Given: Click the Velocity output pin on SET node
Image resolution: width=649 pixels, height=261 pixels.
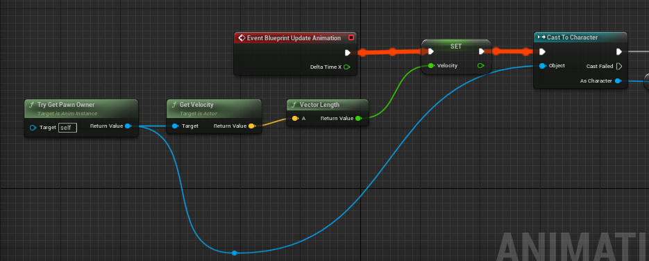Looking at the screenshot, I should pos(480,65).
